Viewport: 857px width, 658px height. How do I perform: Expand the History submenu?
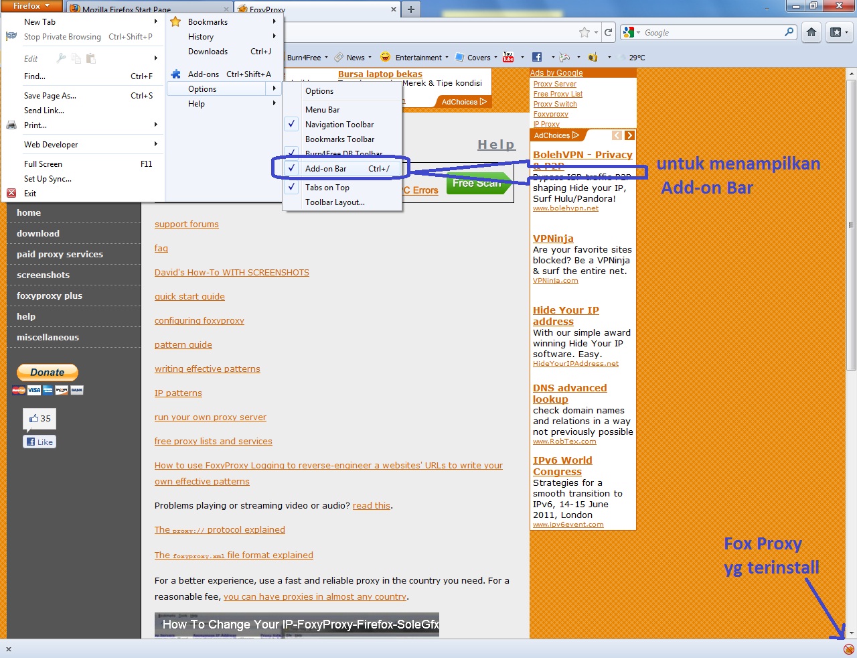pyautogui.click(x=274, y=37)
